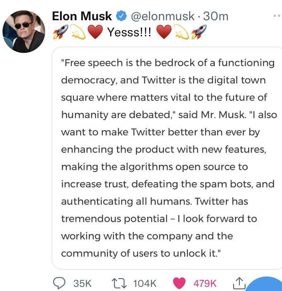282x291 pixels.
Task: Click the retweet arrows icon
Action: (120, 283)
